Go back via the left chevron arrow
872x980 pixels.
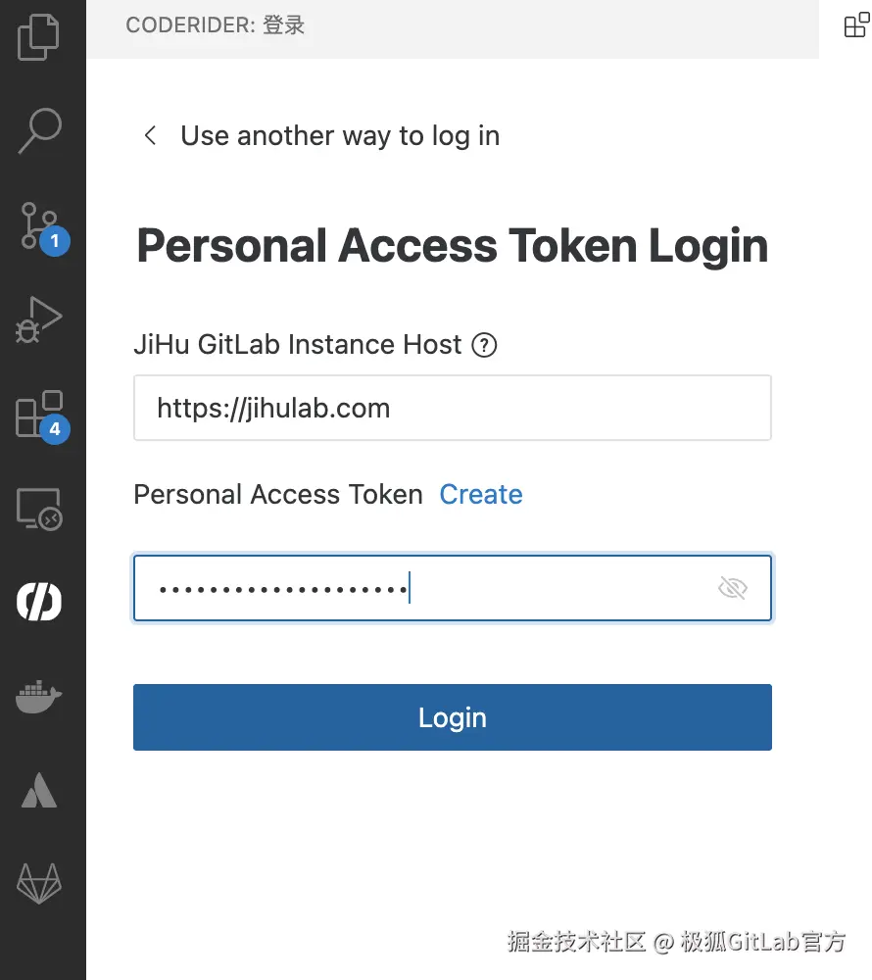point(149,136)
